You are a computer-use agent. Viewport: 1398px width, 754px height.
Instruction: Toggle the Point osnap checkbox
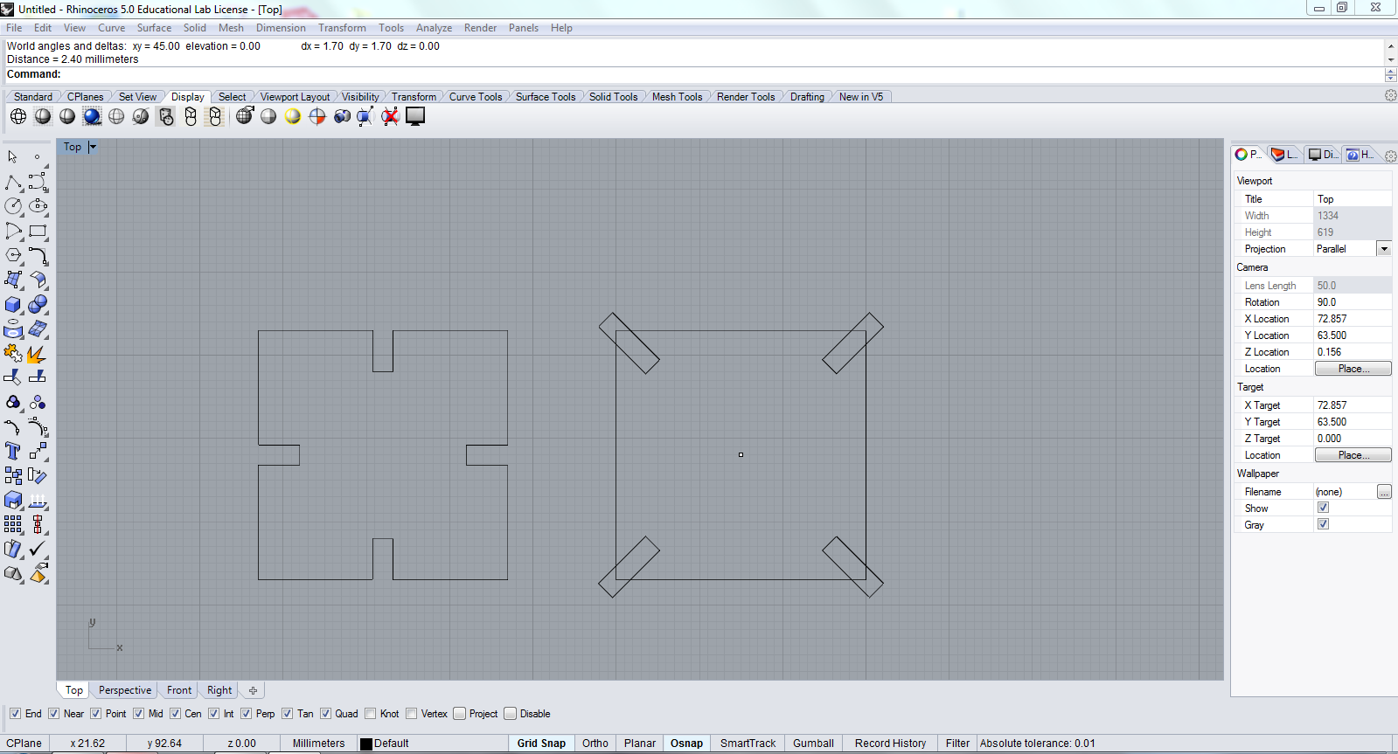pos(96,714)
